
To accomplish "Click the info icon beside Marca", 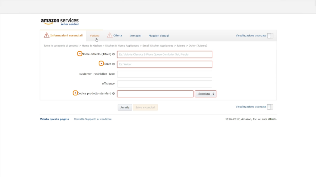I will [114, 64].
